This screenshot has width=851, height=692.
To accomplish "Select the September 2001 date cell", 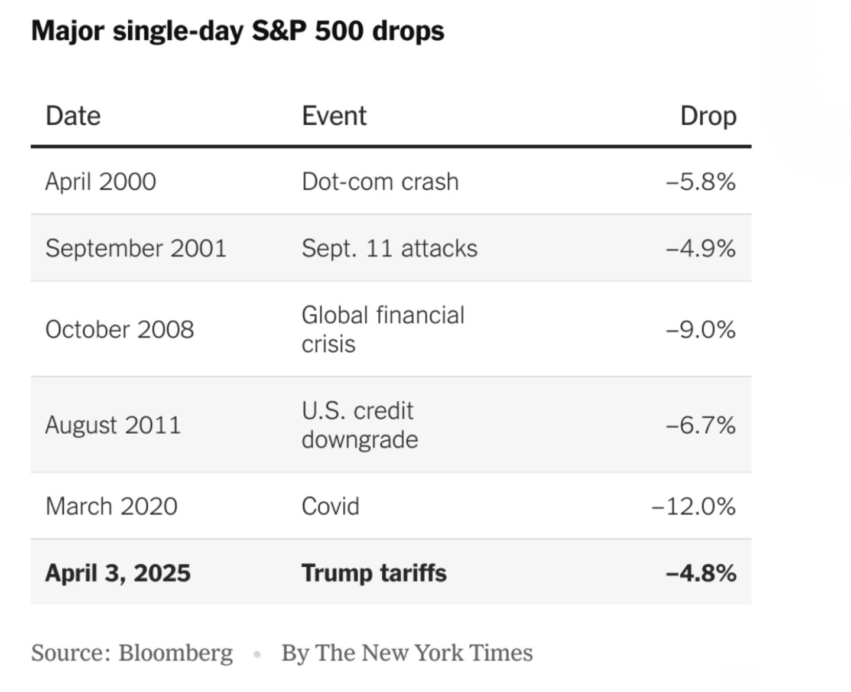I will tap(136, 248).
